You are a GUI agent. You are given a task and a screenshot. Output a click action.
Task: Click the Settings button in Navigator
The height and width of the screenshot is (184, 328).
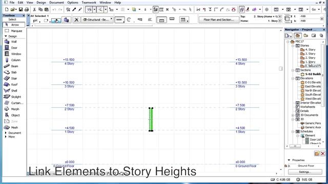[x=305, y=172]
